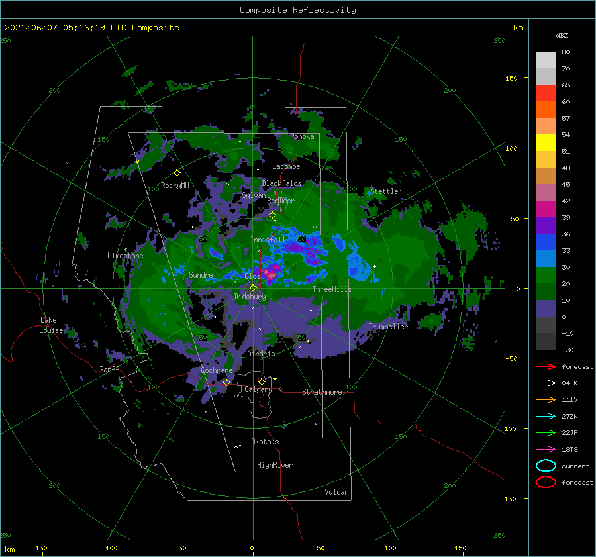This screenshot has height=557, width=596.
Task: Click the cyan current ellipse icon
Action: point(546,466)
